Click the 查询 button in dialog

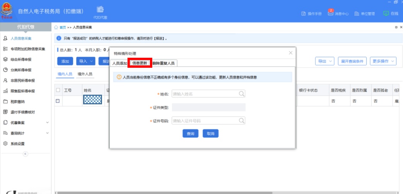pos(190,134)
